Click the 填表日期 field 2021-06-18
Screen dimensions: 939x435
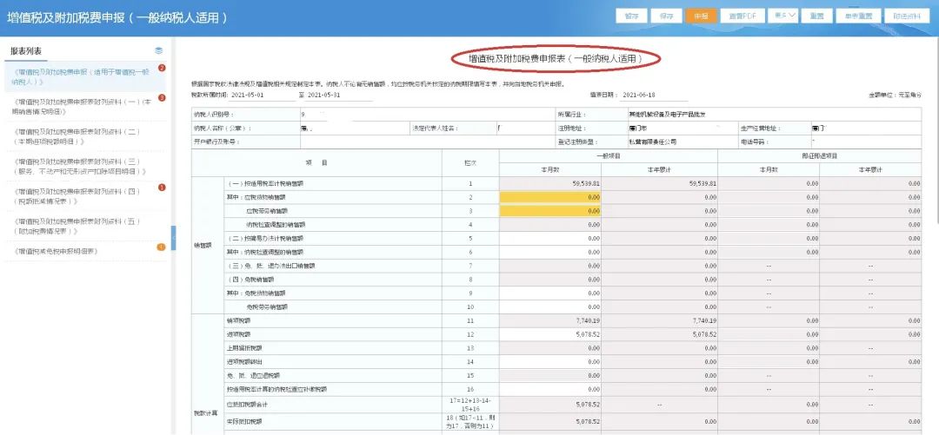coord(640,96)
